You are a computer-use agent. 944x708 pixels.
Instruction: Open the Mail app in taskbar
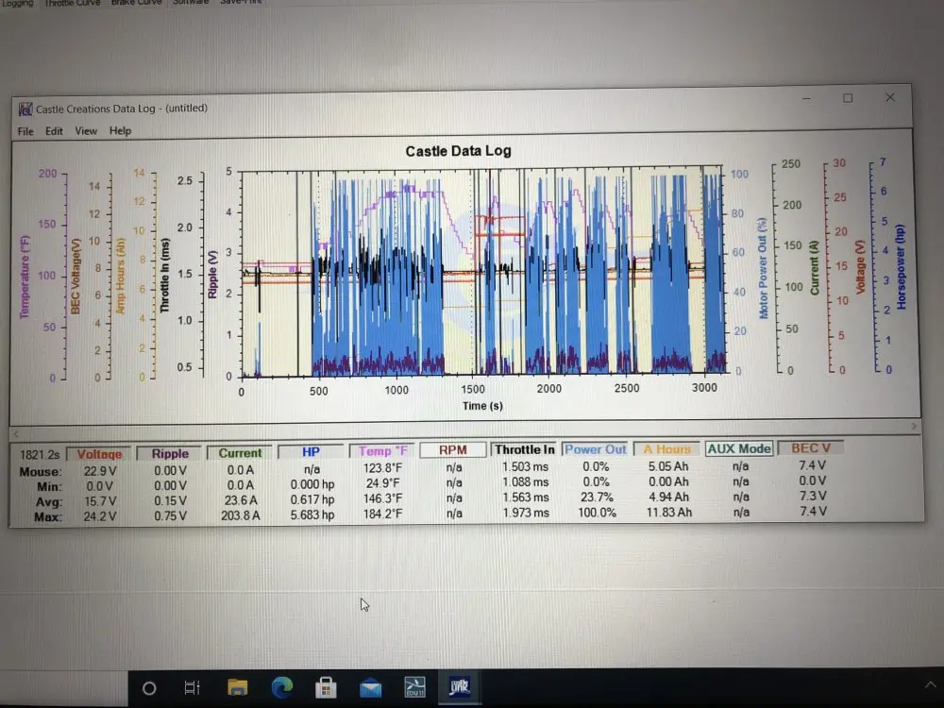click(370, 687)
